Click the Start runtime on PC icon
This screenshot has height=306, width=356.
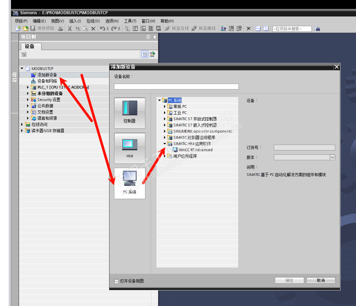[x=158, y=28]
